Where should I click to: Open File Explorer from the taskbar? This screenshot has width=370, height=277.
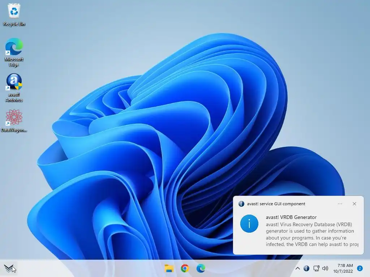click(169, 268)
